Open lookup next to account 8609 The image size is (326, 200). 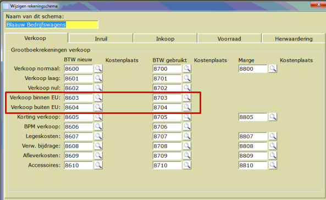click(98, 156)
